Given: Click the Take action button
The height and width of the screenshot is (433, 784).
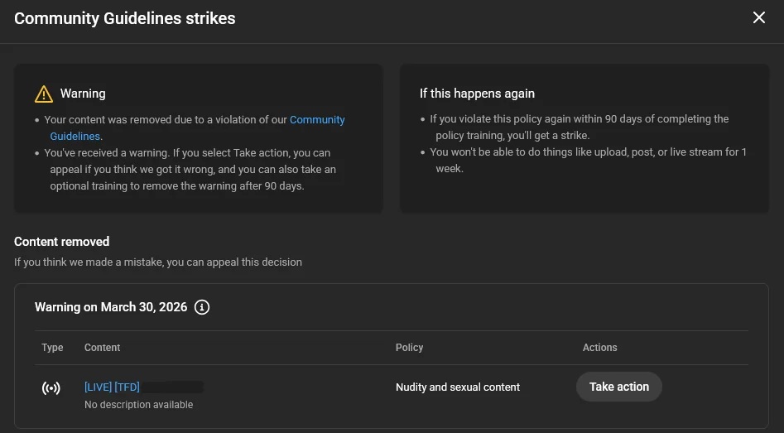Looking at the screenshot, I should click(619, 387).
